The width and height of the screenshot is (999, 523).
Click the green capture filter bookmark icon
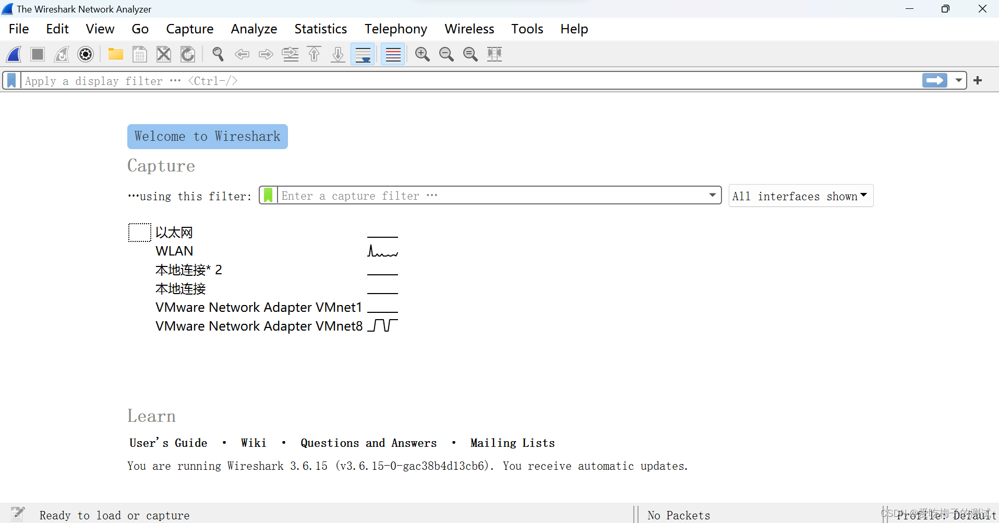pos(268,195)
